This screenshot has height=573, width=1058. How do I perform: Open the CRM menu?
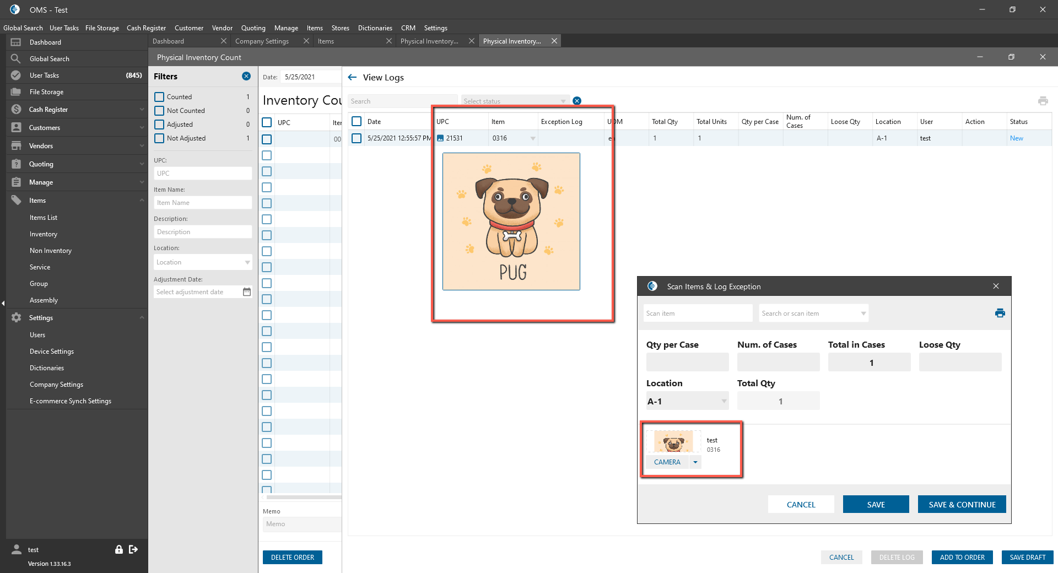coord(408,28)
